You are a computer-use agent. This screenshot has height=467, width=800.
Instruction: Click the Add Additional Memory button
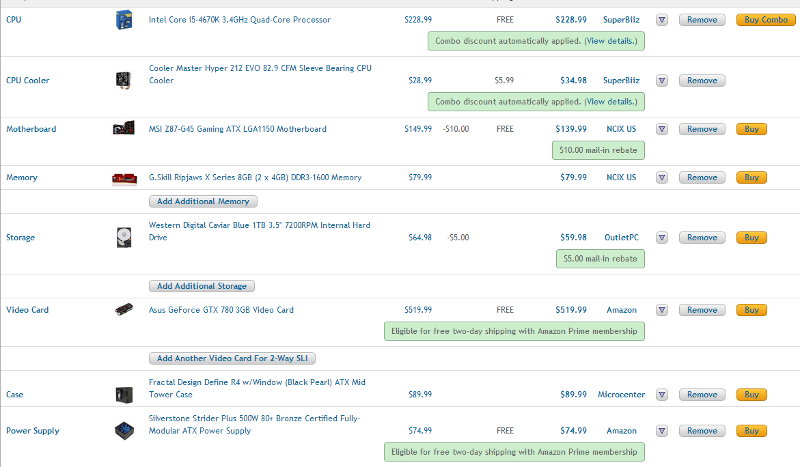click(203, 201)
